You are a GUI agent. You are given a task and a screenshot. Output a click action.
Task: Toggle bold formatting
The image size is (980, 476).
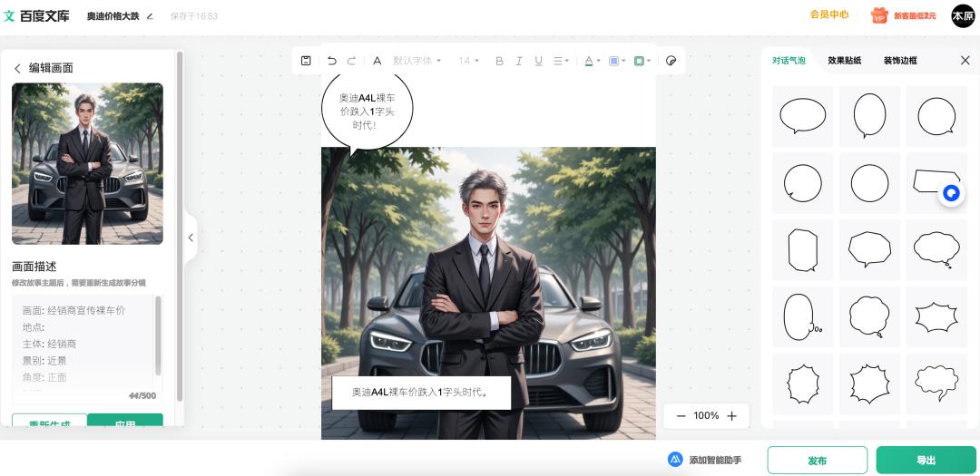point(499,61)
